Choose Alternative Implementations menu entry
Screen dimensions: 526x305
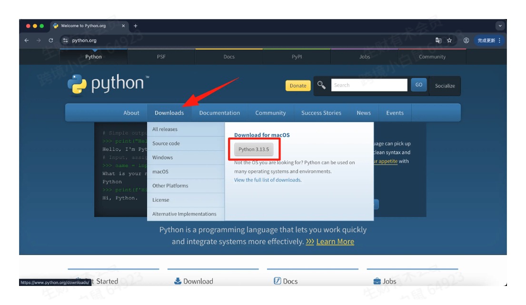(x=186, y=214)
